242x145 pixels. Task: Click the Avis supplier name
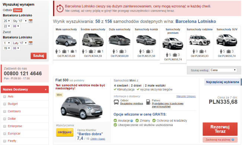coord(10,96)
